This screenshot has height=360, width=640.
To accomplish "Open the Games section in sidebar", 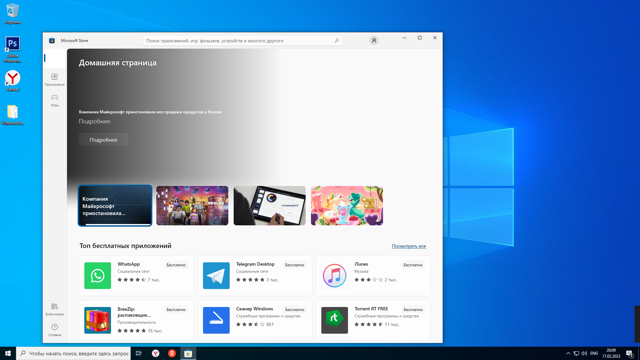I will [x=55, y=100].
